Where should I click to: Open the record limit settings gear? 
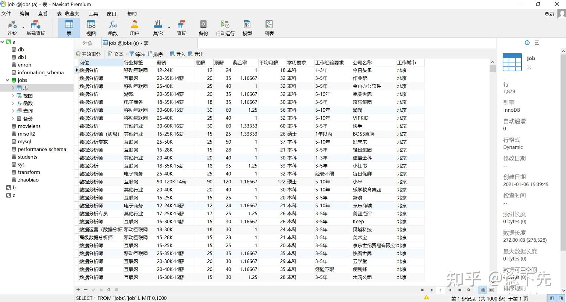click(469, 290)
